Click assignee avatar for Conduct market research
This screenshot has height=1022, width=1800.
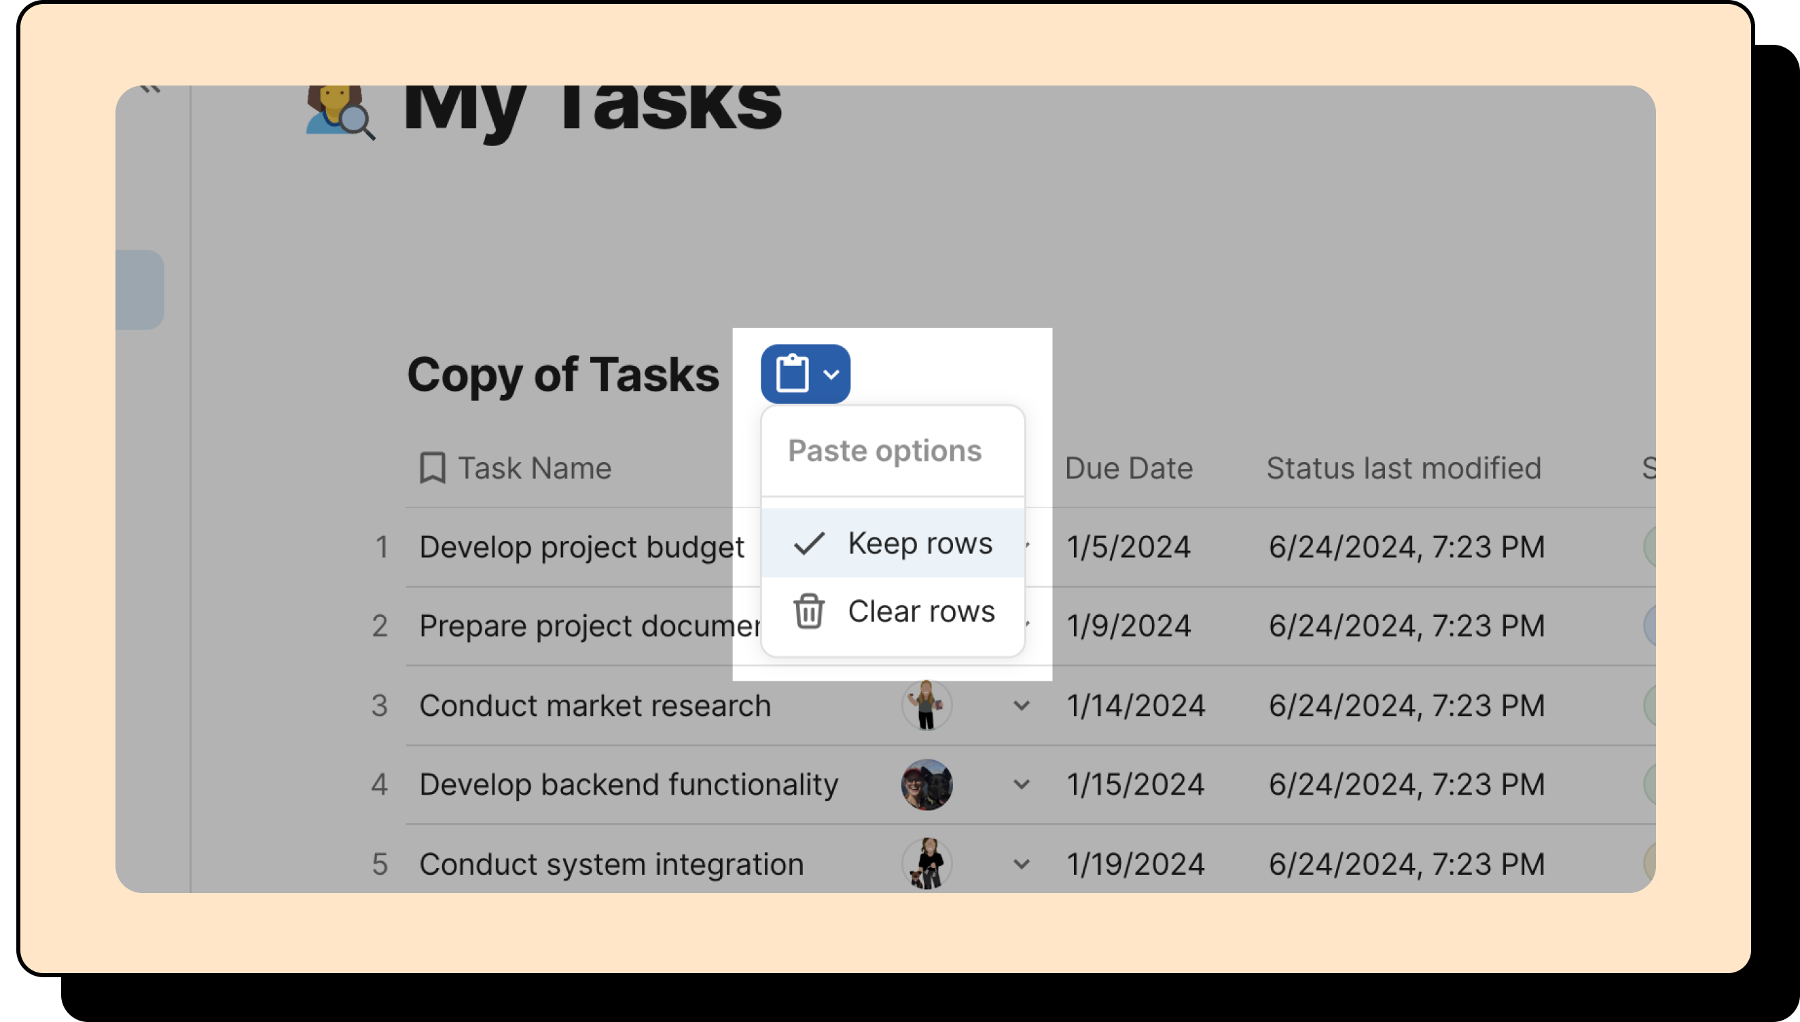(926, 706)
